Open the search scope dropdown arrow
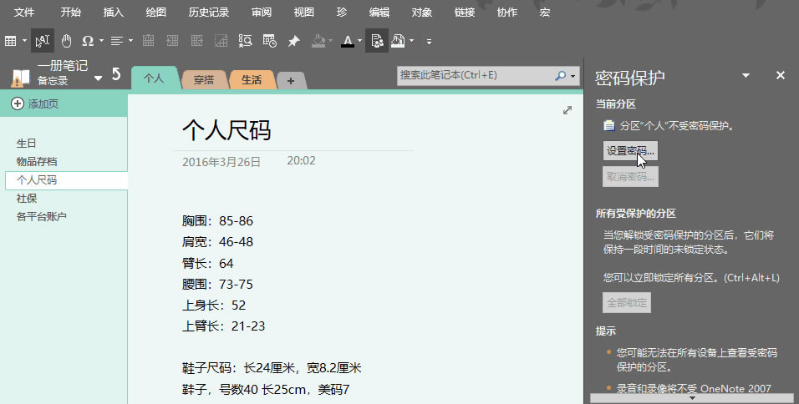The image size is (799, 404). click(573, 76)
